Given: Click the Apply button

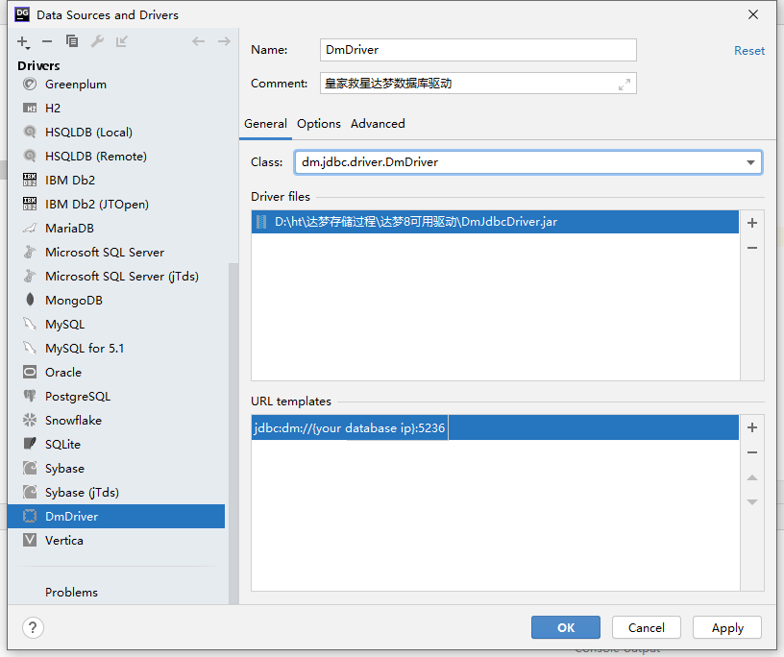Looking at the screenshot, I should tap(727, 627).
